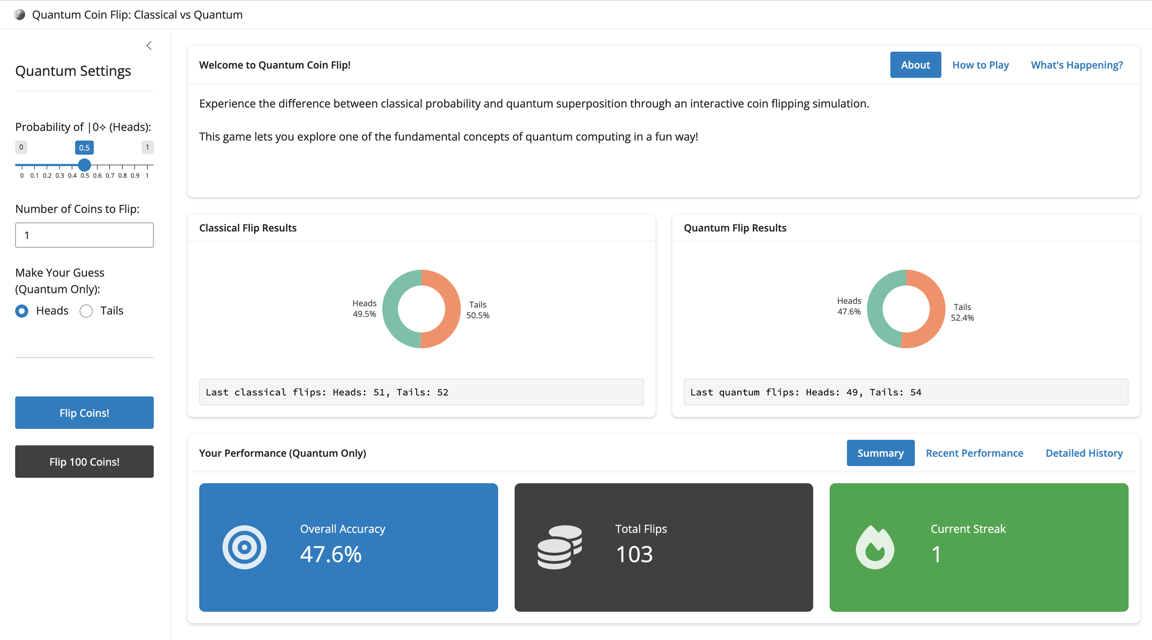Switch to the Recent Performance view
This screenshot has height=640, width=1152.
pos(974,453)
